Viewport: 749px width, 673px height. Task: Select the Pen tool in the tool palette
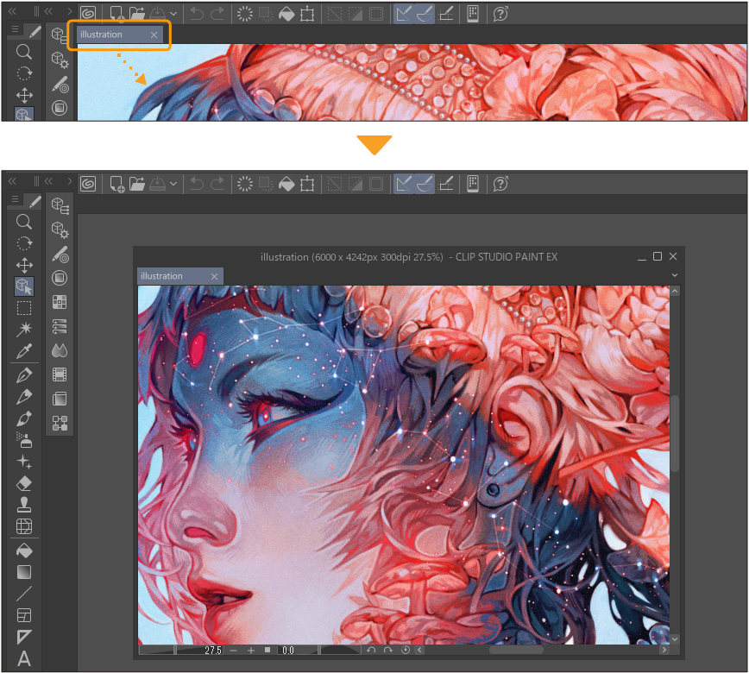pos(24,375)
